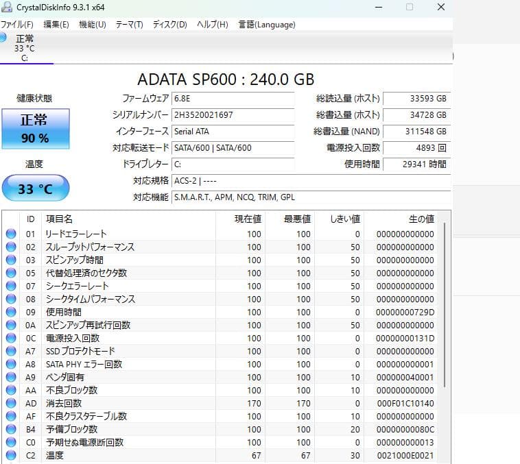Click the CrystalDiskInfo app icon in title bar

pyautogui.click(x=7, y=7)
